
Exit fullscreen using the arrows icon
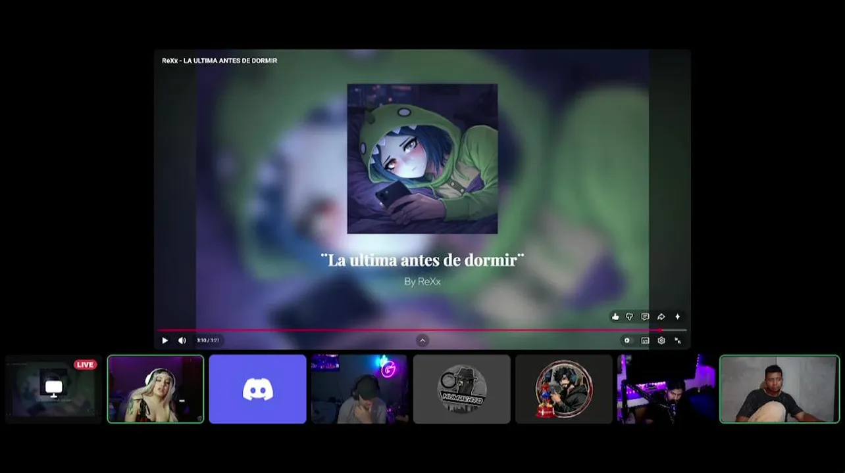point(678,340)
